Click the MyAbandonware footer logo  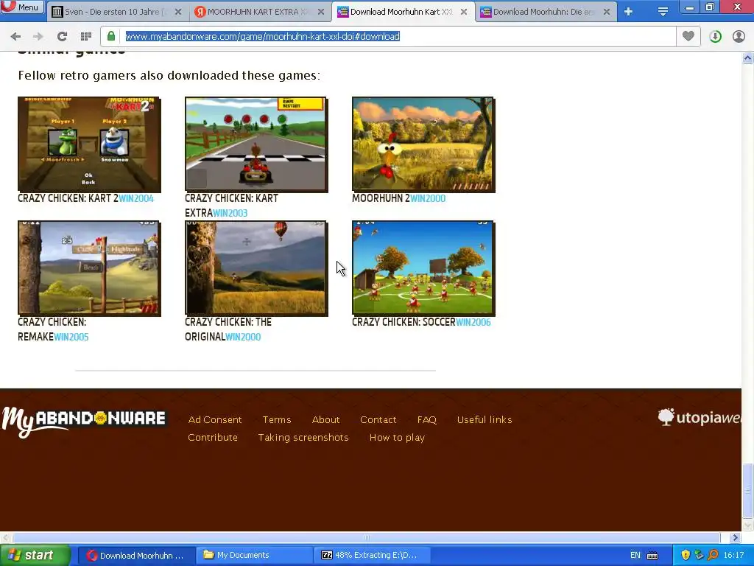tap(84, 421)
